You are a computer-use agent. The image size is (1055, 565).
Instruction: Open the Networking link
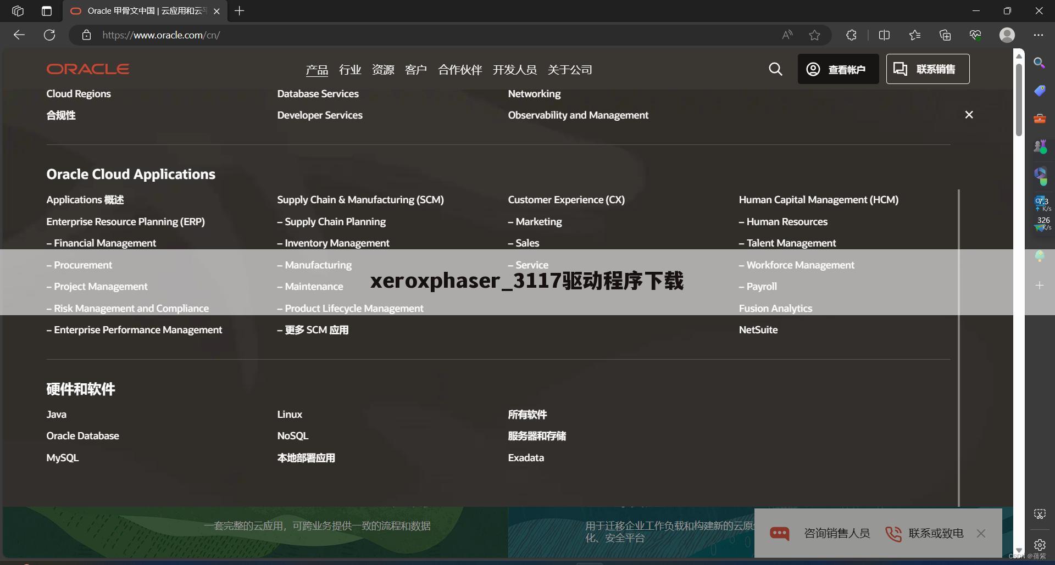click(x=534, y=93)
